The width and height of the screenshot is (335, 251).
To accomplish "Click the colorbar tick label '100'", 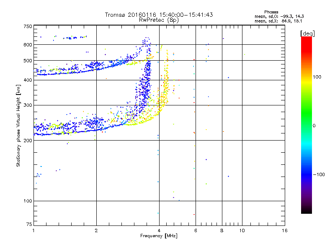I will pos(317,77).
